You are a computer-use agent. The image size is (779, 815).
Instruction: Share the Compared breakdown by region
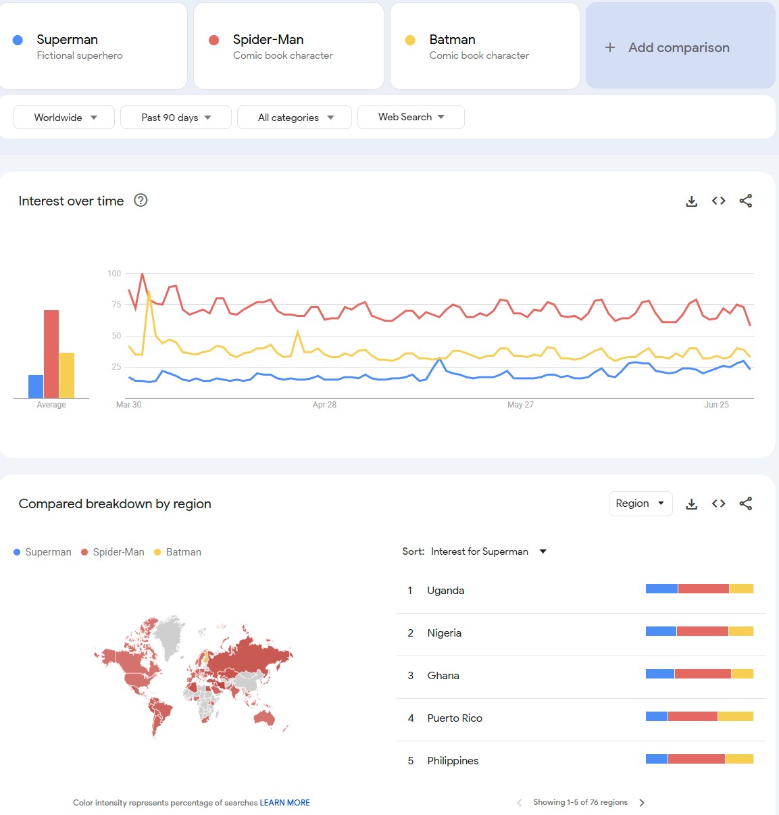pyautogui.click(x=745, y=503)
